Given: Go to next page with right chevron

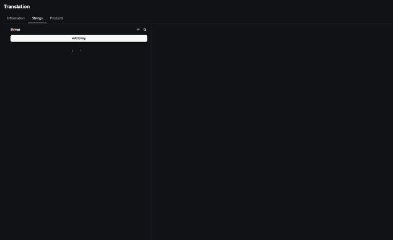Looking at the screenshot, I should (x=80, y=51).
